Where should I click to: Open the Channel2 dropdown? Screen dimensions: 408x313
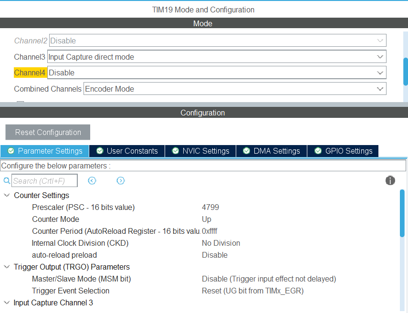[x=218, y=41]
